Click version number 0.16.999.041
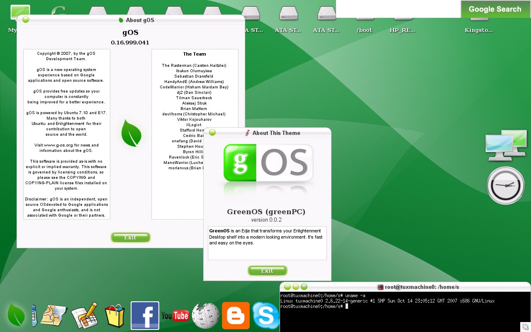 [130, 42]
